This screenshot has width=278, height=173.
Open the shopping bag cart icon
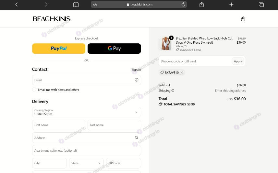(243, 19)
